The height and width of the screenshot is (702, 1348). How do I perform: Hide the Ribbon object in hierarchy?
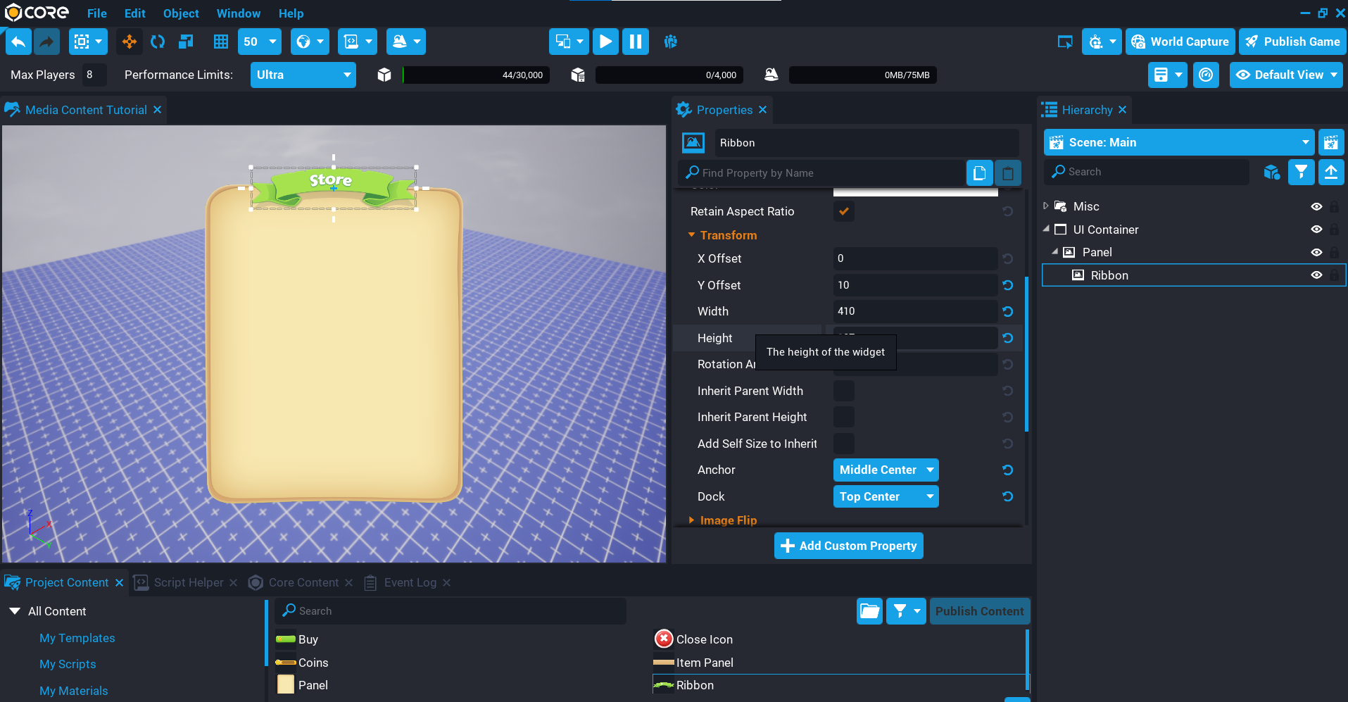[1316, 275]
